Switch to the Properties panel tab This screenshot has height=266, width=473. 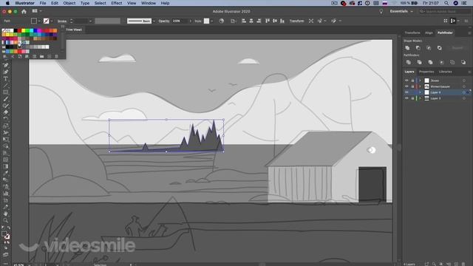426,72
